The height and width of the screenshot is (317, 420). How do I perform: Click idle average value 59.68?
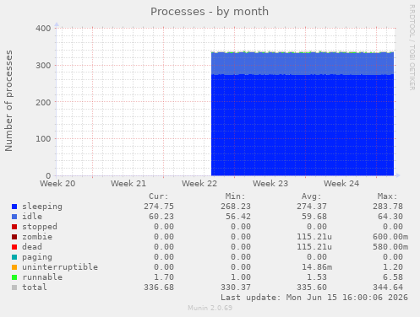(314, 217)
